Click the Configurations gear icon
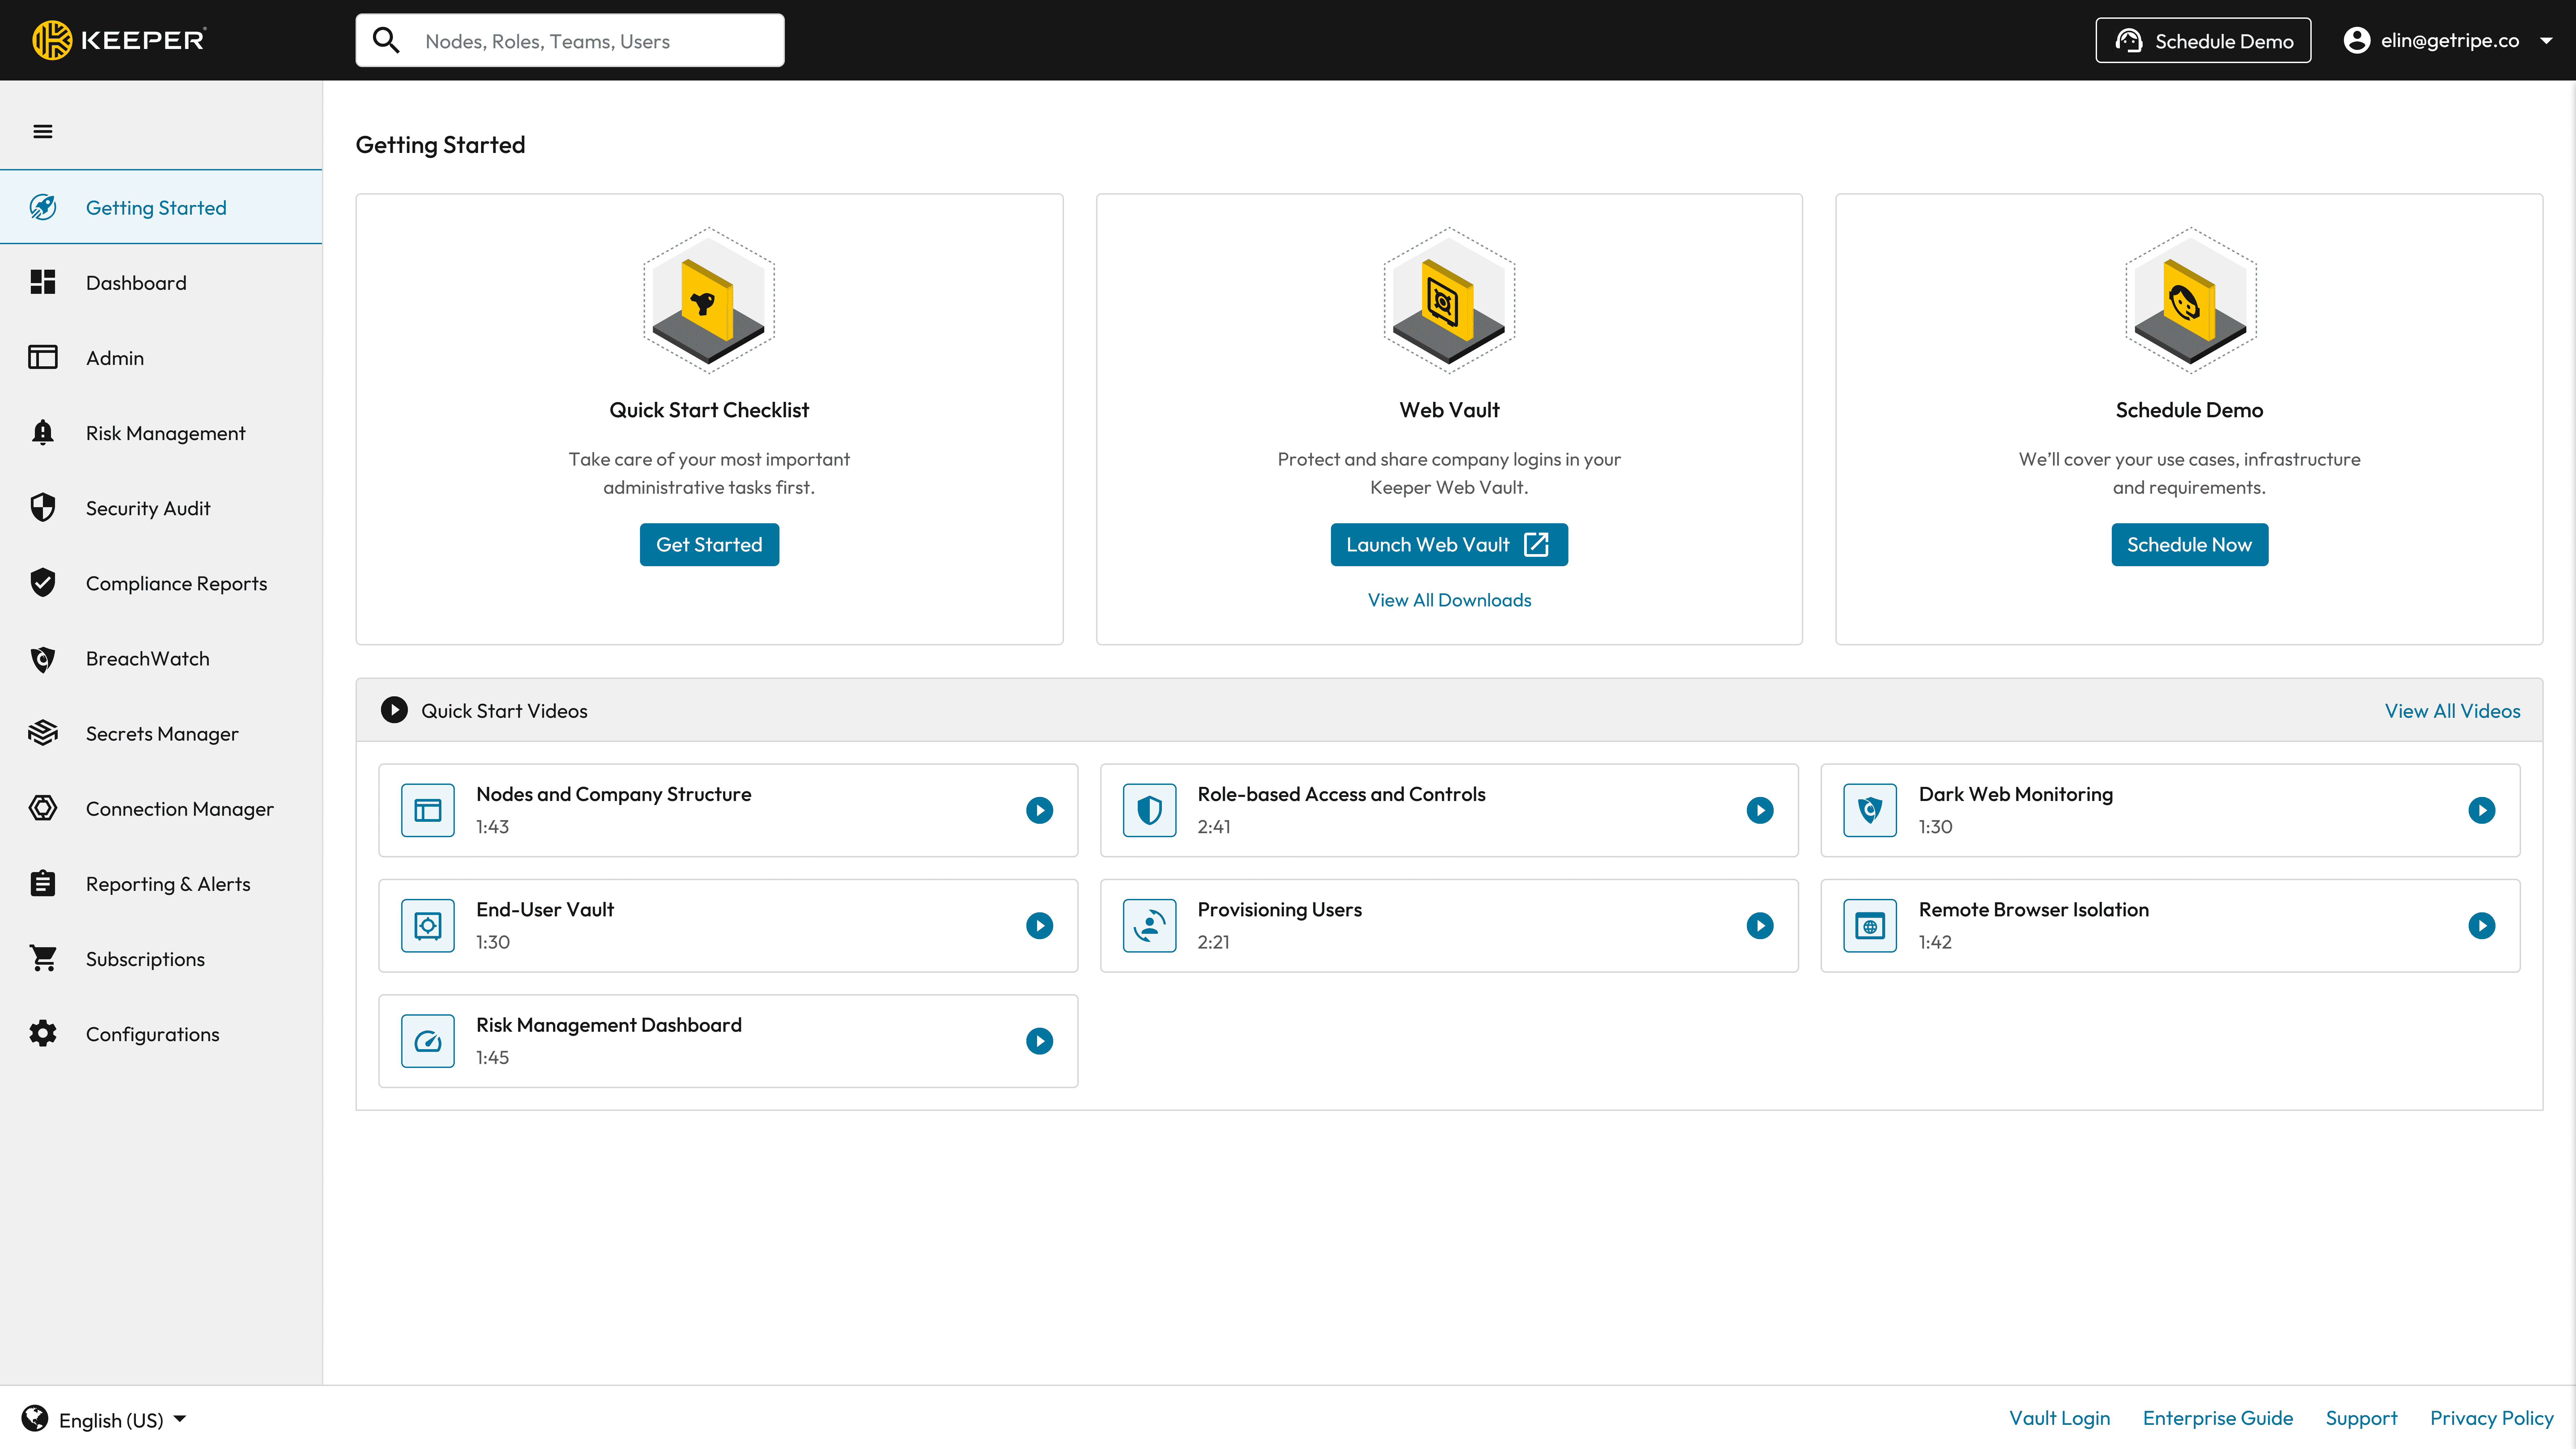Screen dimensions: 2576x1449 pyautogui.click(x=43, y=1033)
